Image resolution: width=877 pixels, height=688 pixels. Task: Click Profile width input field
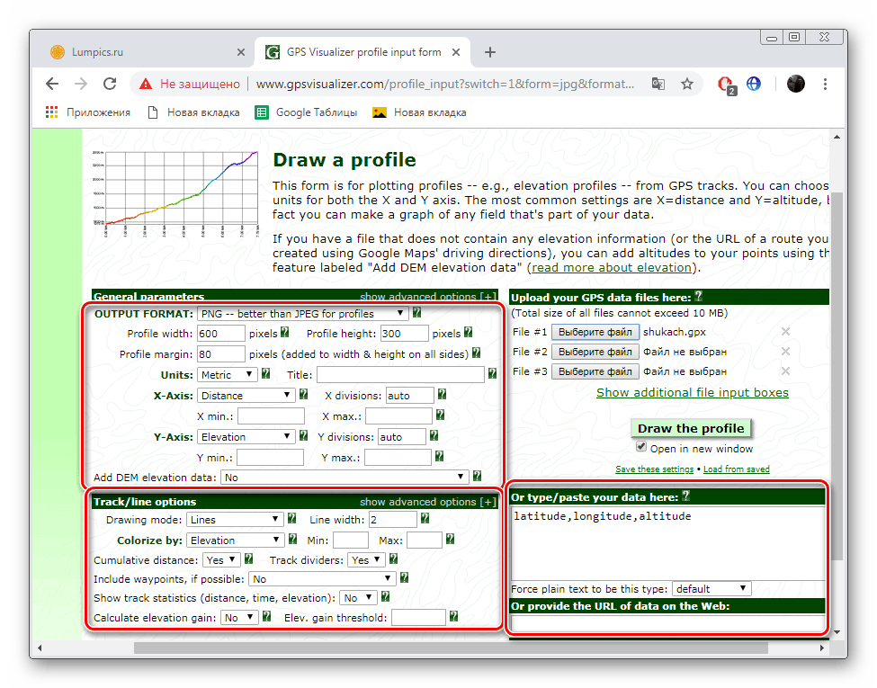(221, 334)
